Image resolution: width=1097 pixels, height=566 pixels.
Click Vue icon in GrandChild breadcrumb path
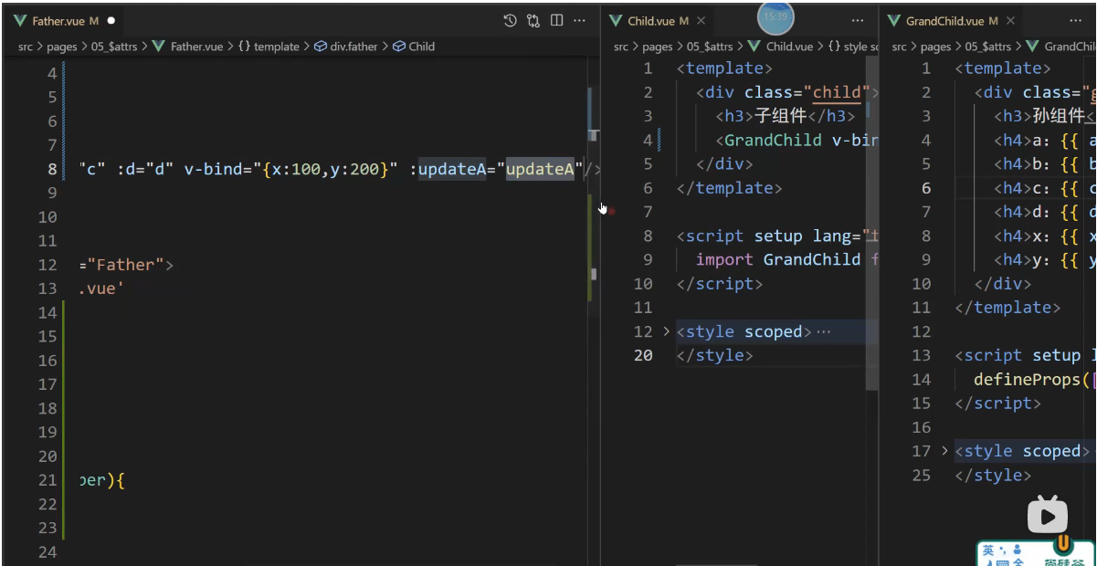point(1033,46)
